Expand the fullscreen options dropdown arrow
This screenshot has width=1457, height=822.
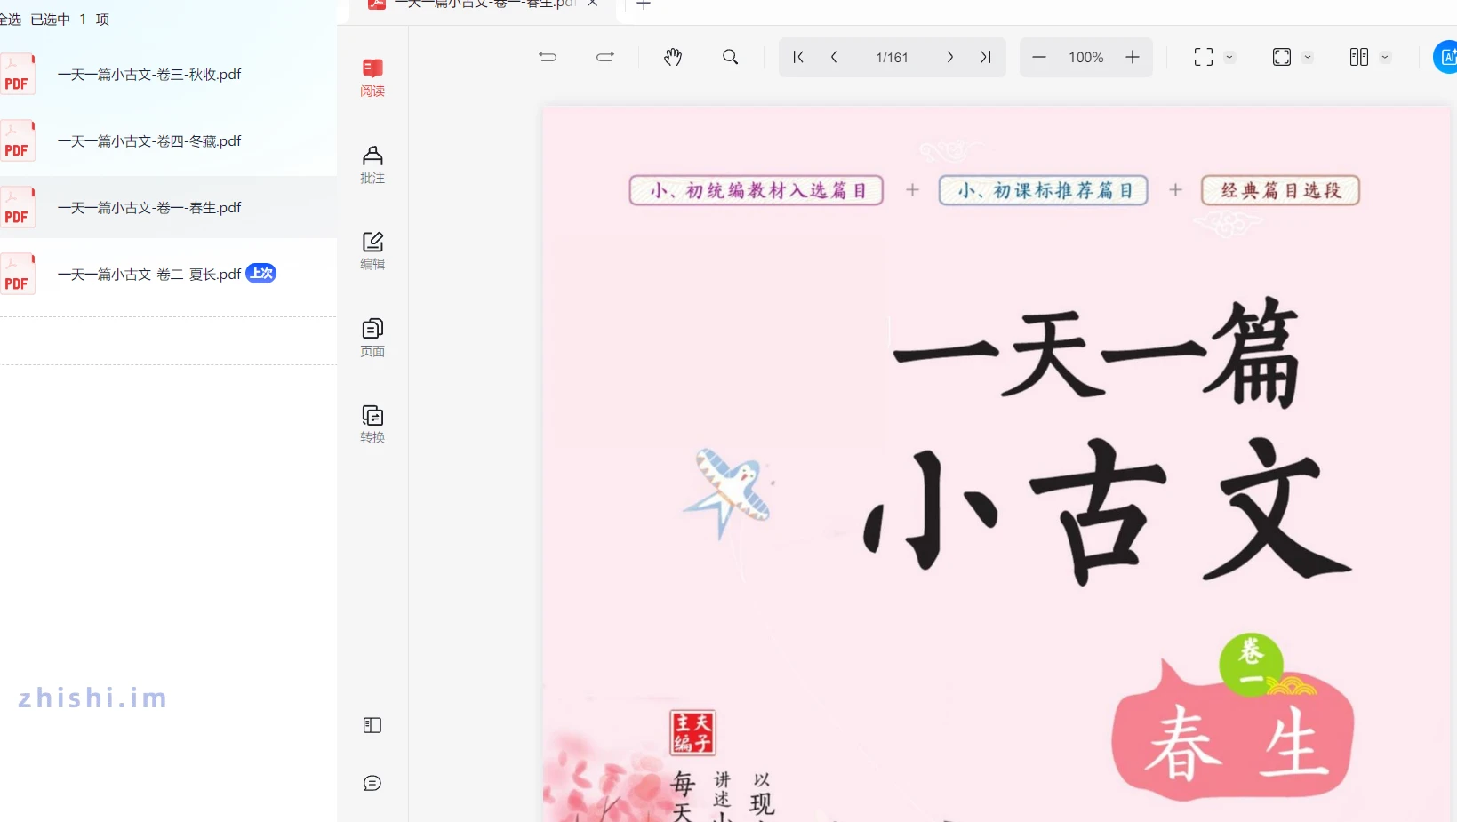(1229, 57)
